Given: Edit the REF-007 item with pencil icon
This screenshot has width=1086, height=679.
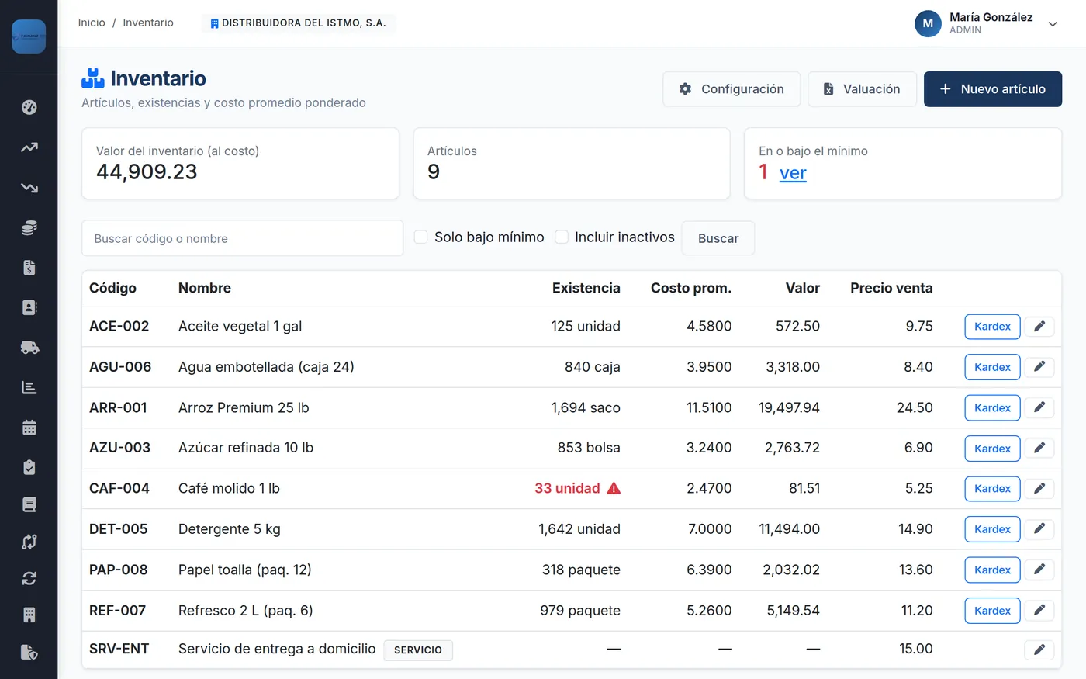Looking at the screenshot, I should (1039, 611).
